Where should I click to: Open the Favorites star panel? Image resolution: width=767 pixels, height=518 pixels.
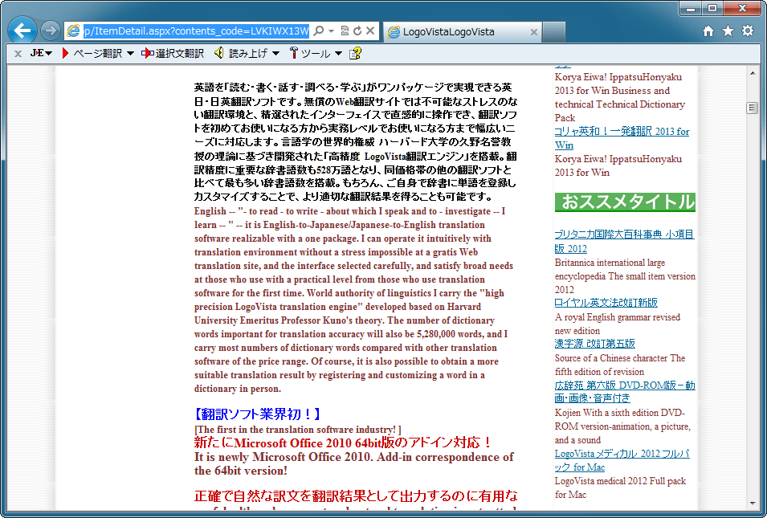point(728,31)
